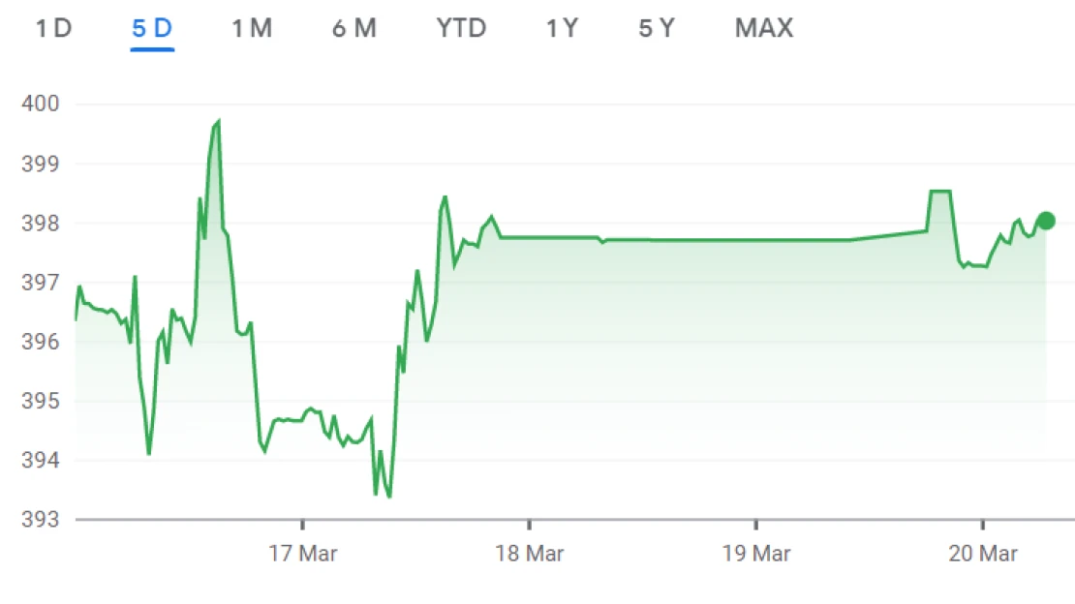Click the 397 y-axis label

41,282
